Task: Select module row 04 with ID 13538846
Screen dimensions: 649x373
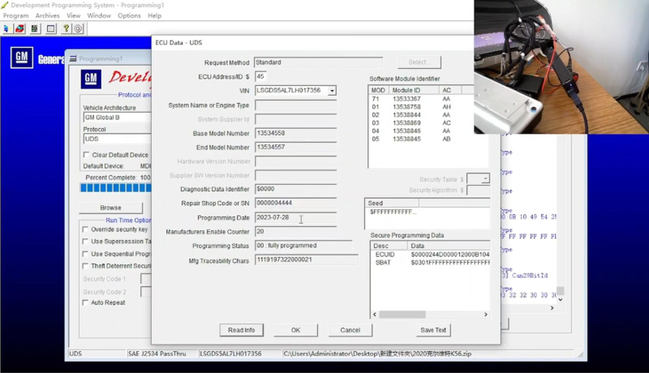Action: point(420,131)
